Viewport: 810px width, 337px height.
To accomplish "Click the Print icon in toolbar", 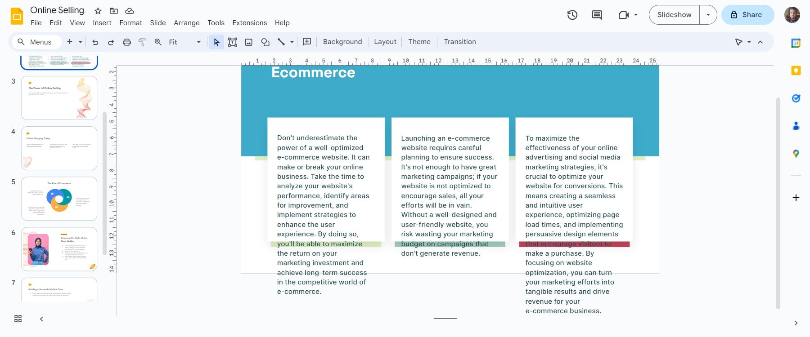I will 127,42.
